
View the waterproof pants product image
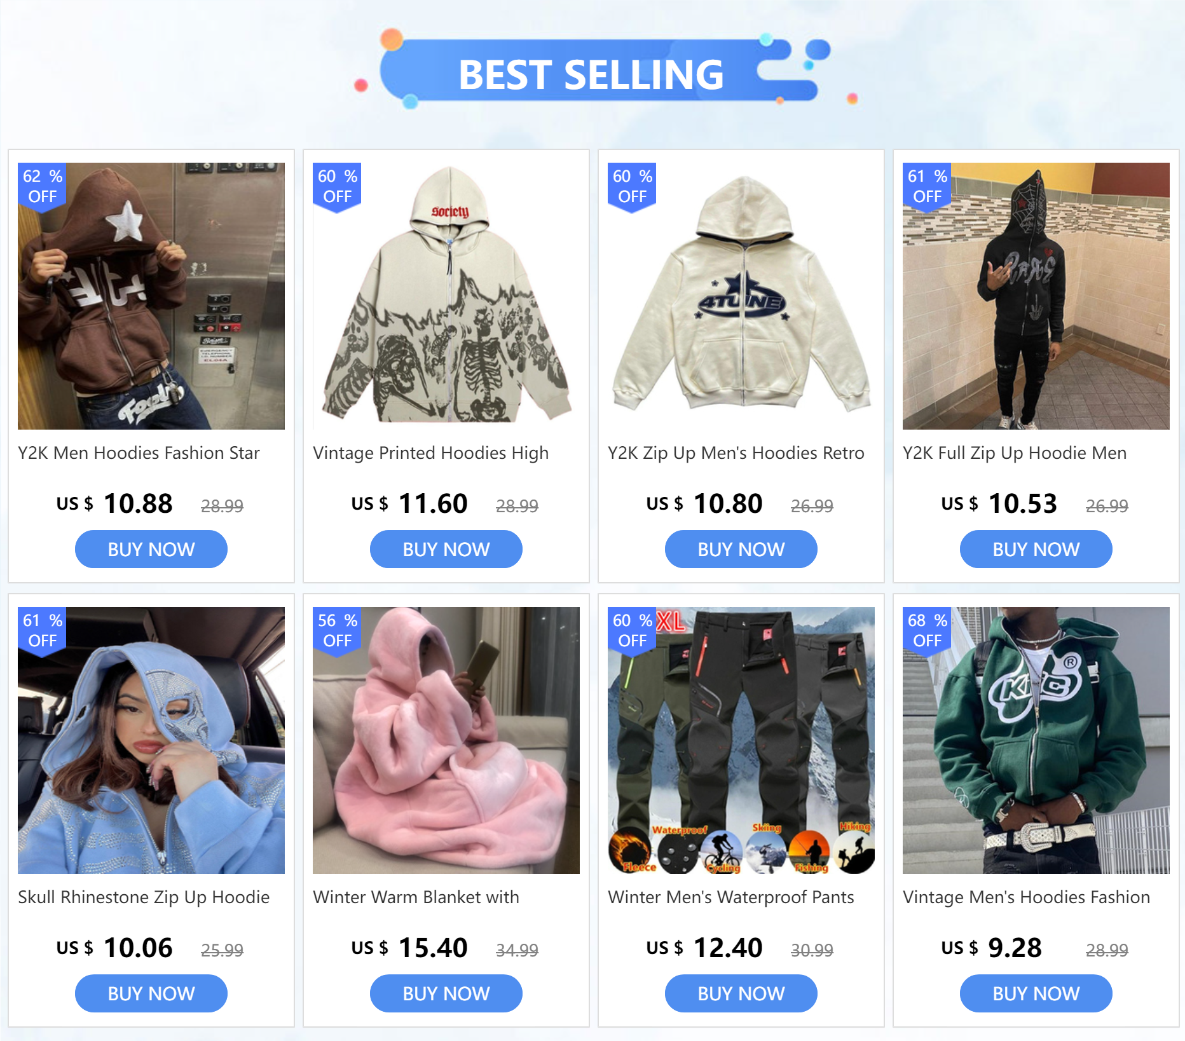(741, 740)
